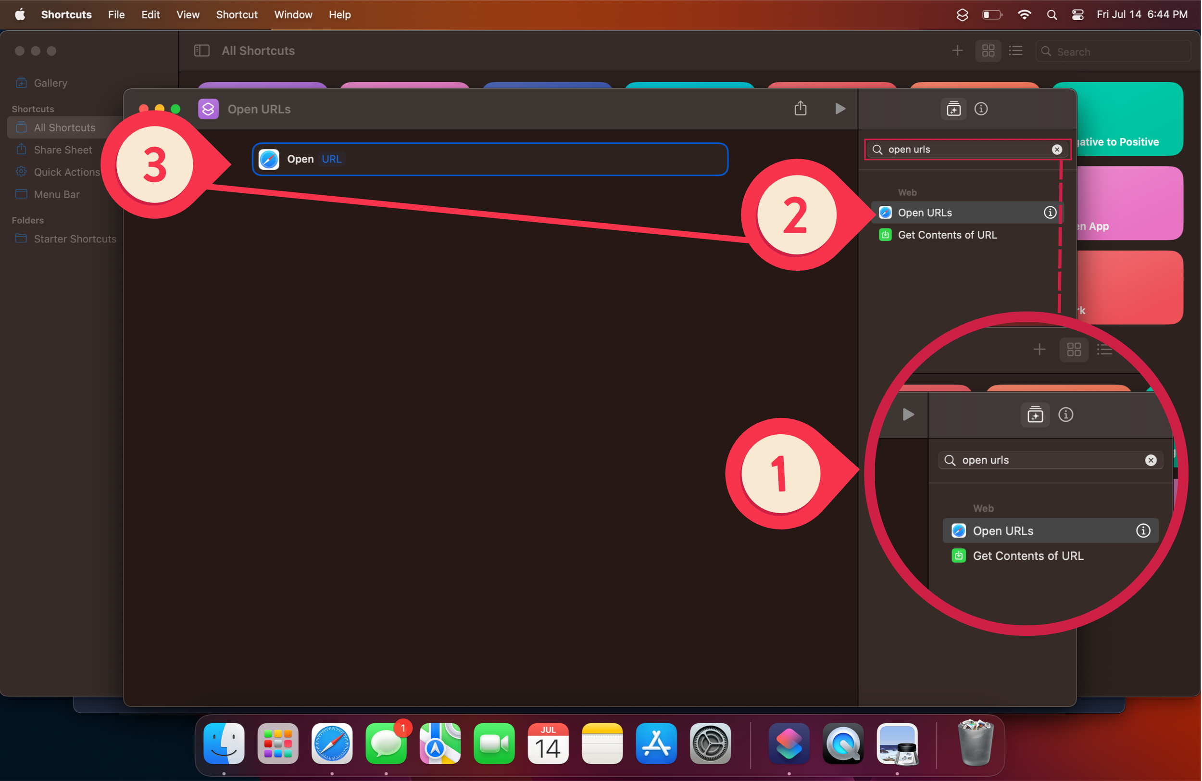
Task: Open the Shortcut menu in menu bar
Action: tap(237, 14)
